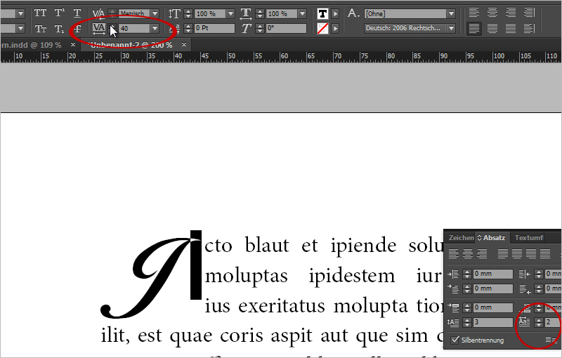Open the Zeichen panel tab
Image resolution: width=562 pixels, height=358 pixels.
461,238
